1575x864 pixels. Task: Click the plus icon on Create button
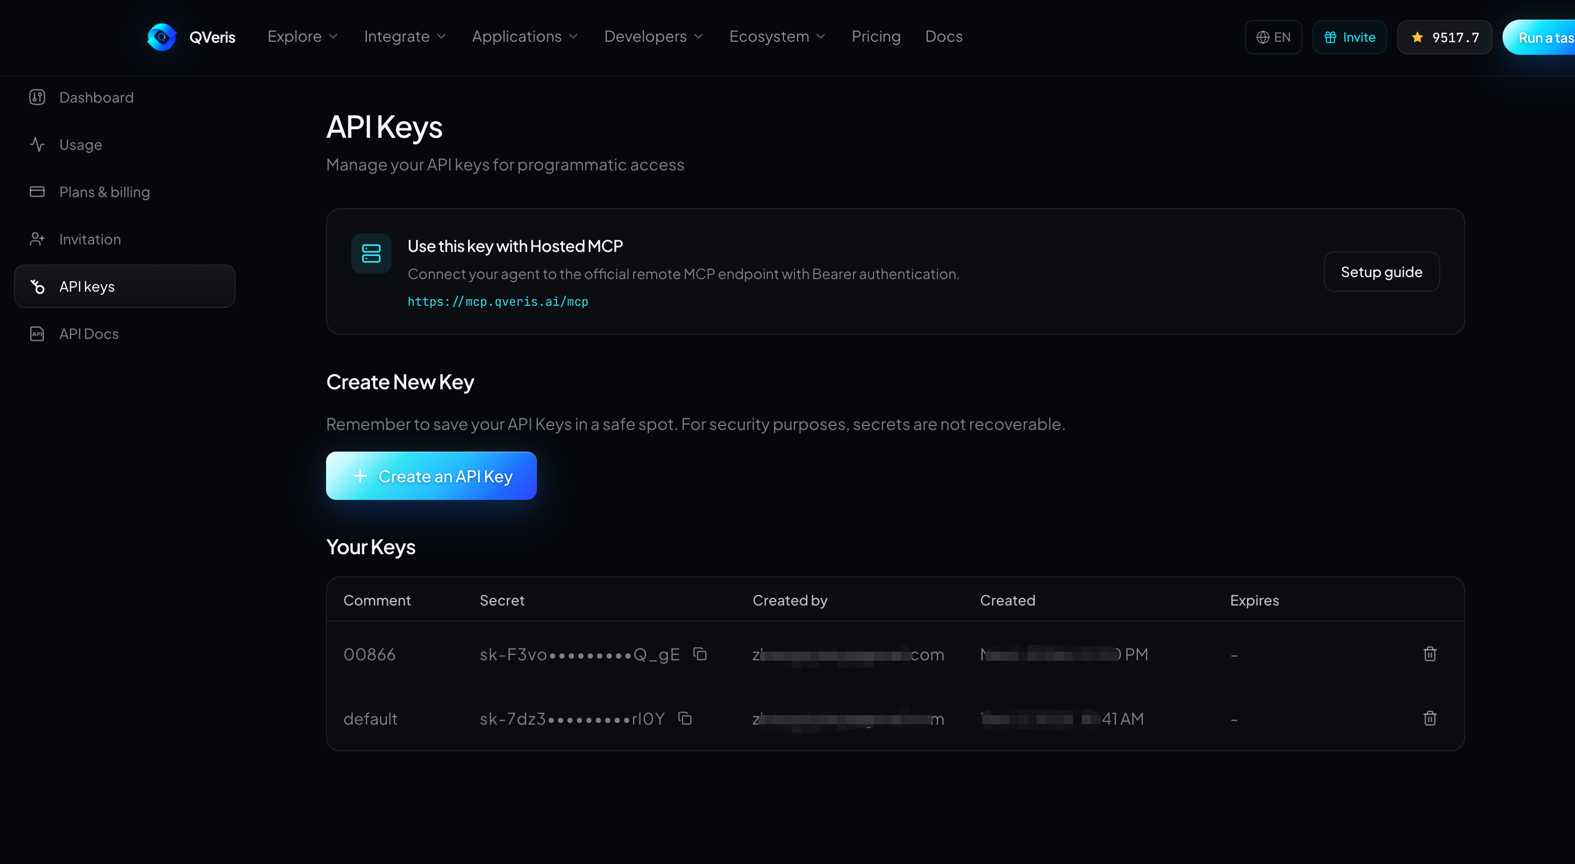click(360, 476)
